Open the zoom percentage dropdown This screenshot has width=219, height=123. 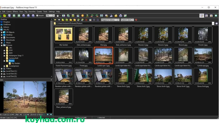[x=53, y=16]
